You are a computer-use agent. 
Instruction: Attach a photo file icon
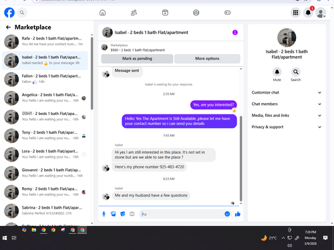(x=114, y=214)
